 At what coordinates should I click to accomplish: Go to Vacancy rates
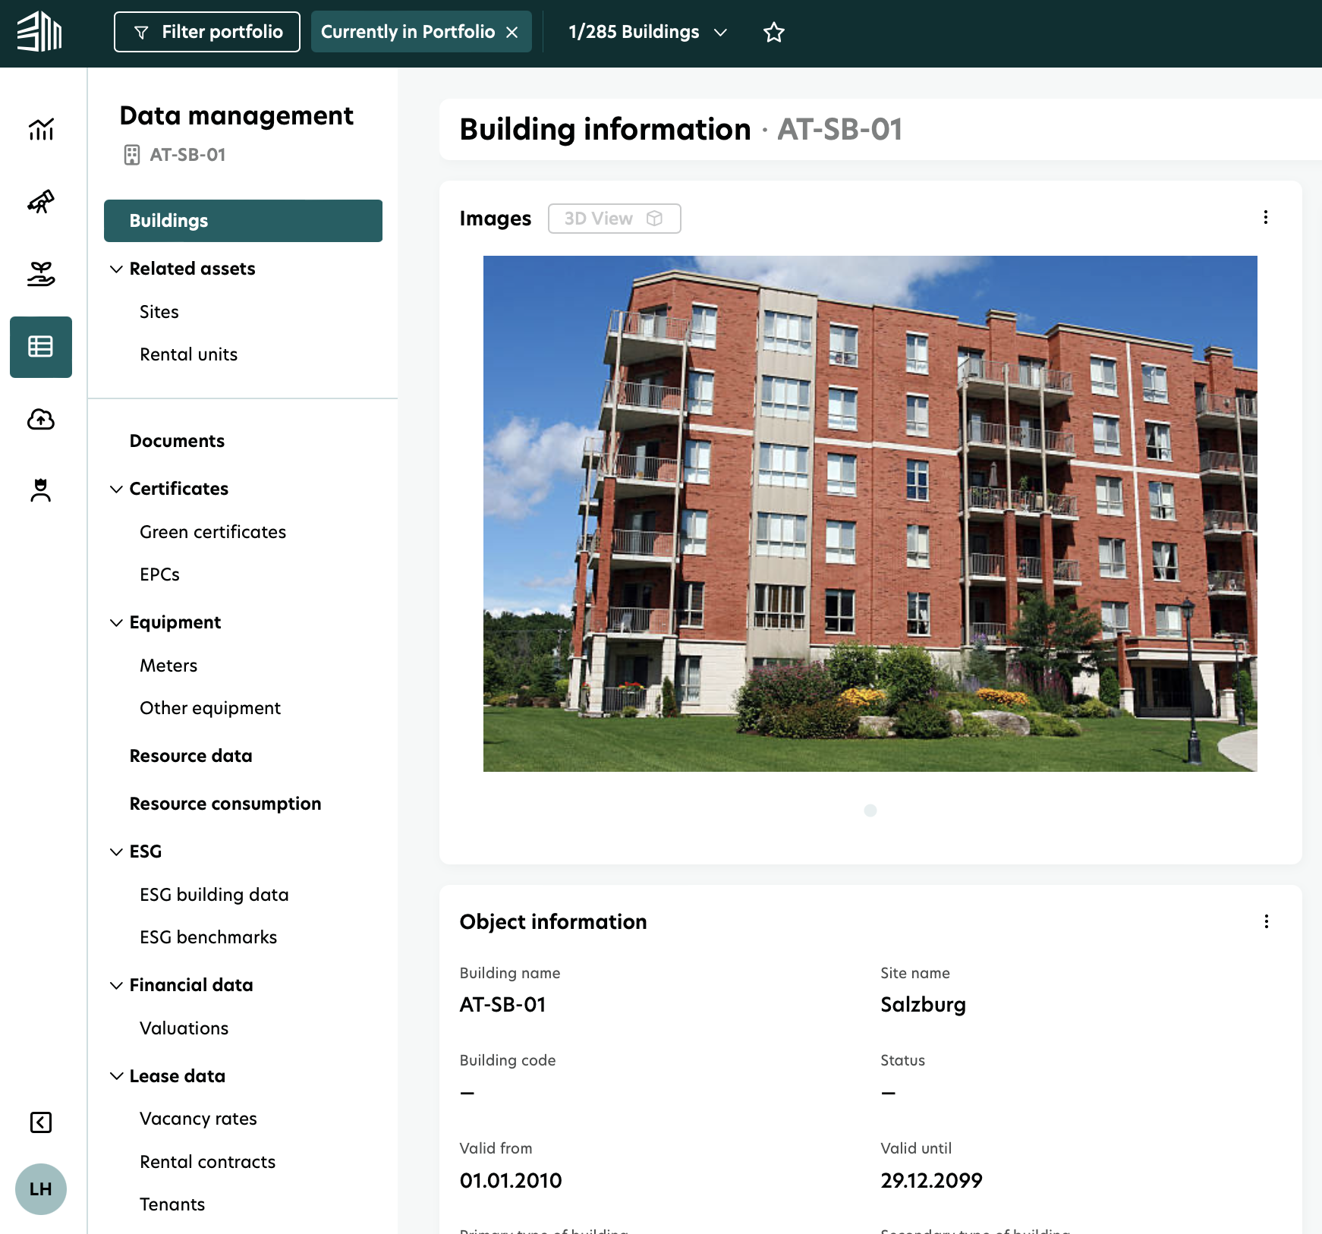[199, 1119]
